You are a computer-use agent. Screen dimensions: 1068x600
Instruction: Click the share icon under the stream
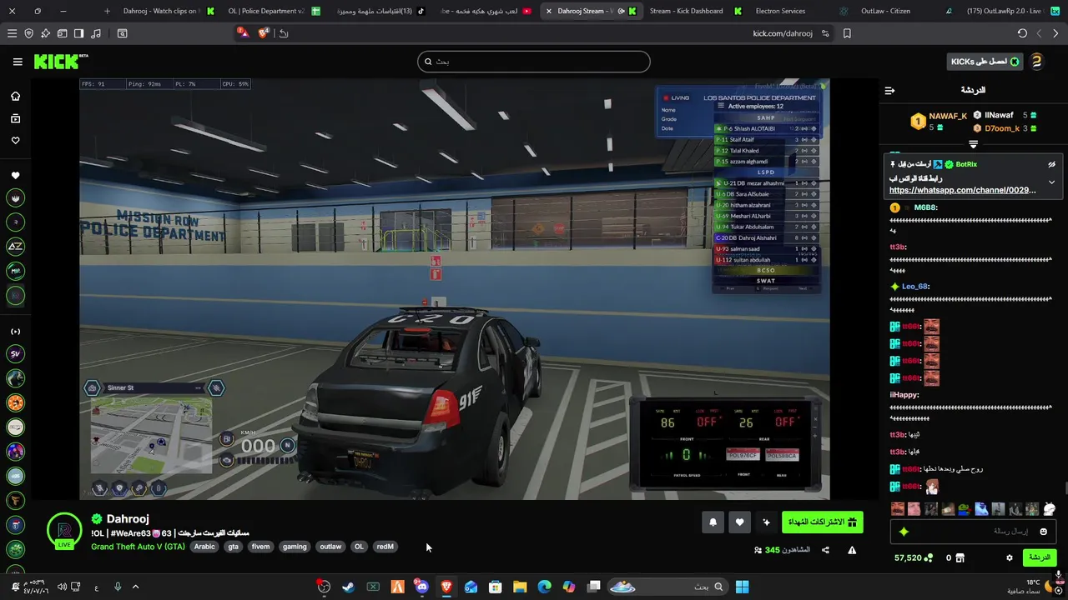coord(825,550)
